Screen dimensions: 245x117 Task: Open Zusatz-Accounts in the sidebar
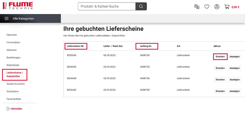tap(16, 84)
